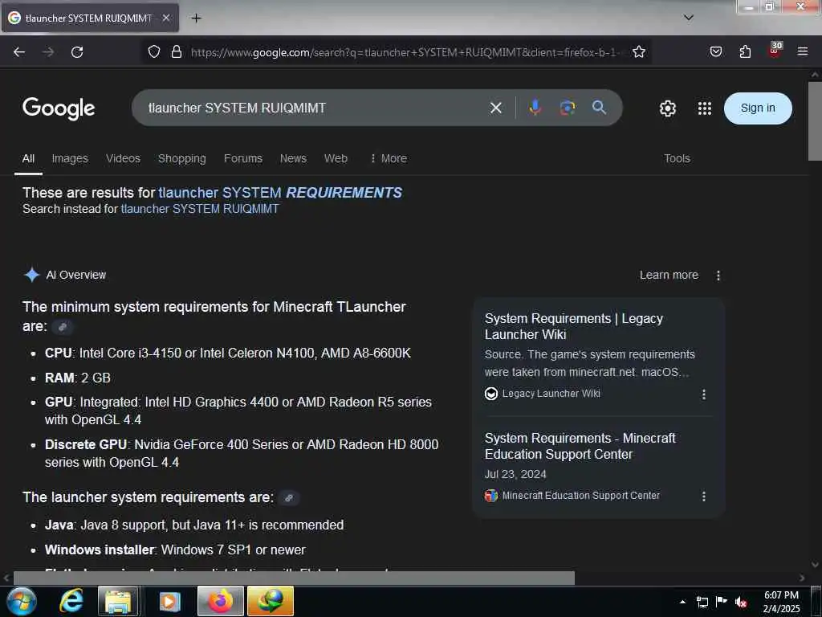Click the forward navigation arrow

[48, 52]
